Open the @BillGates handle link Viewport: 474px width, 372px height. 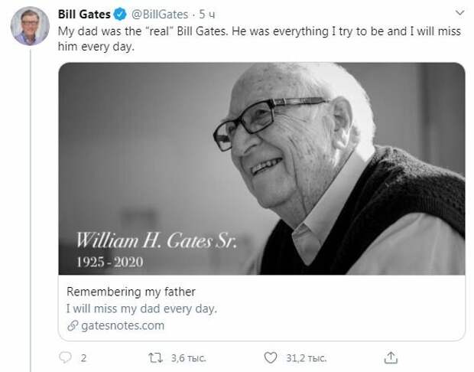pyautogui.click(x=161, y=15)
